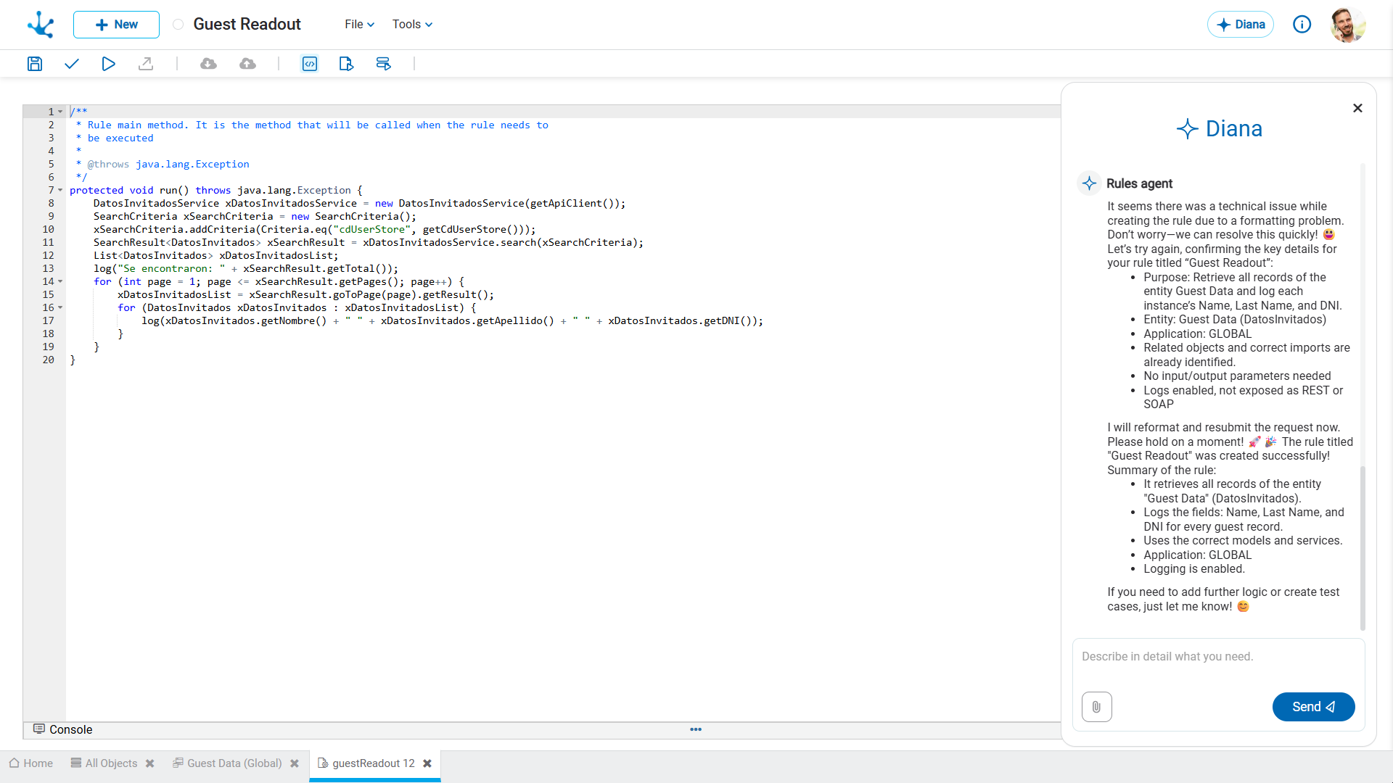Click the document run test icon

point(346,64)
